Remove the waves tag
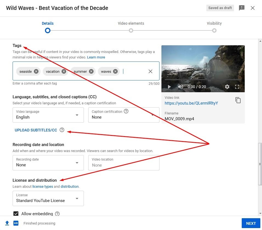262x230 pixels. click(x=115, y=71)
